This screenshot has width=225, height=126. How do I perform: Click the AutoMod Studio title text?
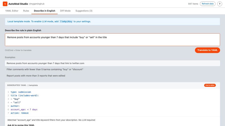(18, 4)
